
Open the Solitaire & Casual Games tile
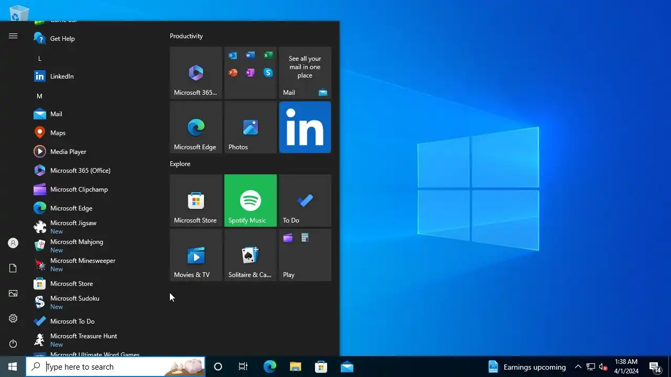click(x=251, y=255)
